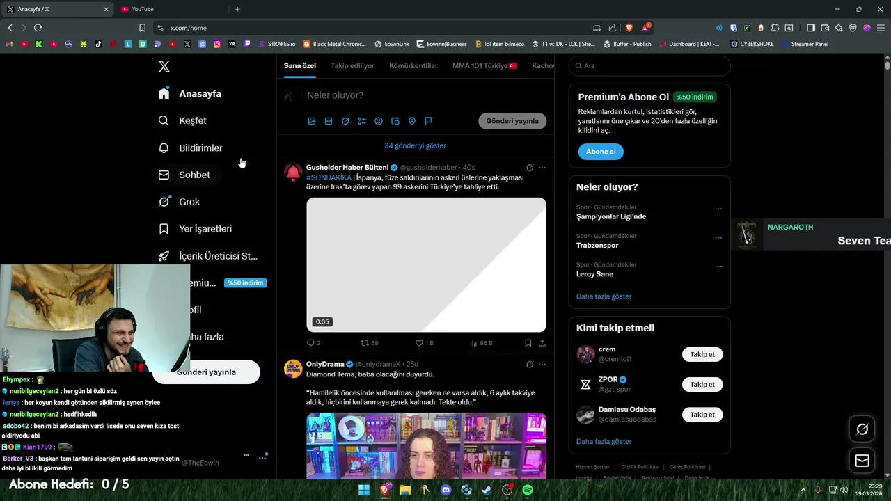Switch to MMA 101 Türkiye tab

click(x=484, y=65)
